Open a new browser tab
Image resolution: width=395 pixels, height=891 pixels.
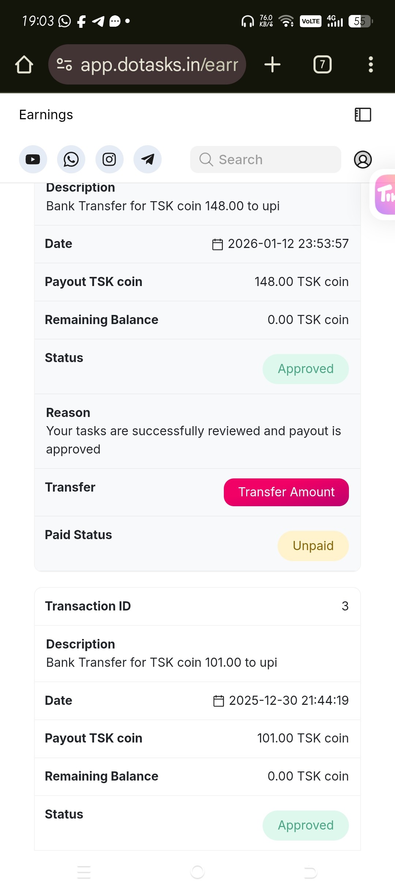[272, 65]
